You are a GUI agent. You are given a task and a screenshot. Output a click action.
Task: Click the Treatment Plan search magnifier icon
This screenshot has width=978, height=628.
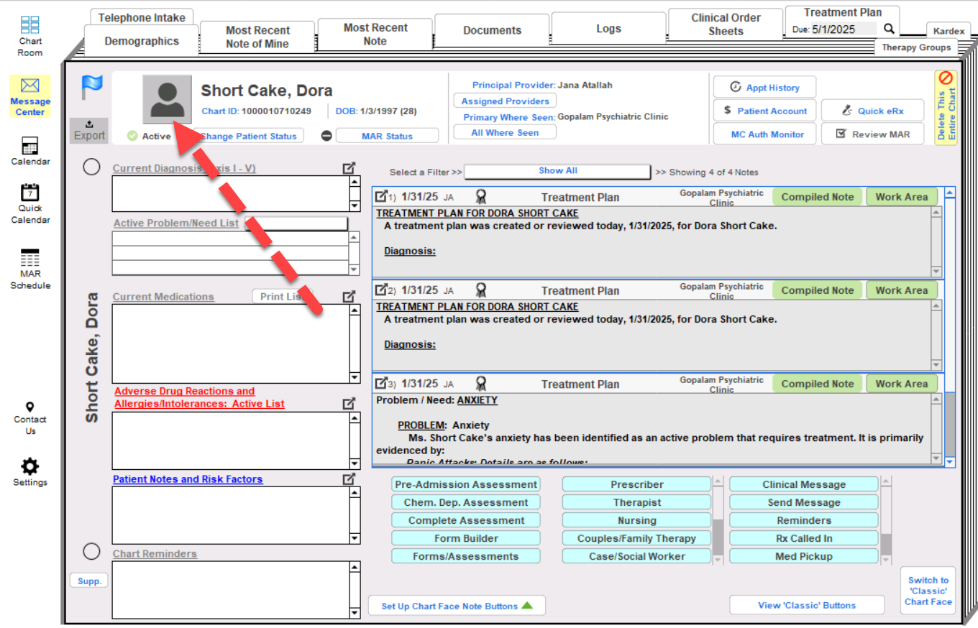click(890, 29)
